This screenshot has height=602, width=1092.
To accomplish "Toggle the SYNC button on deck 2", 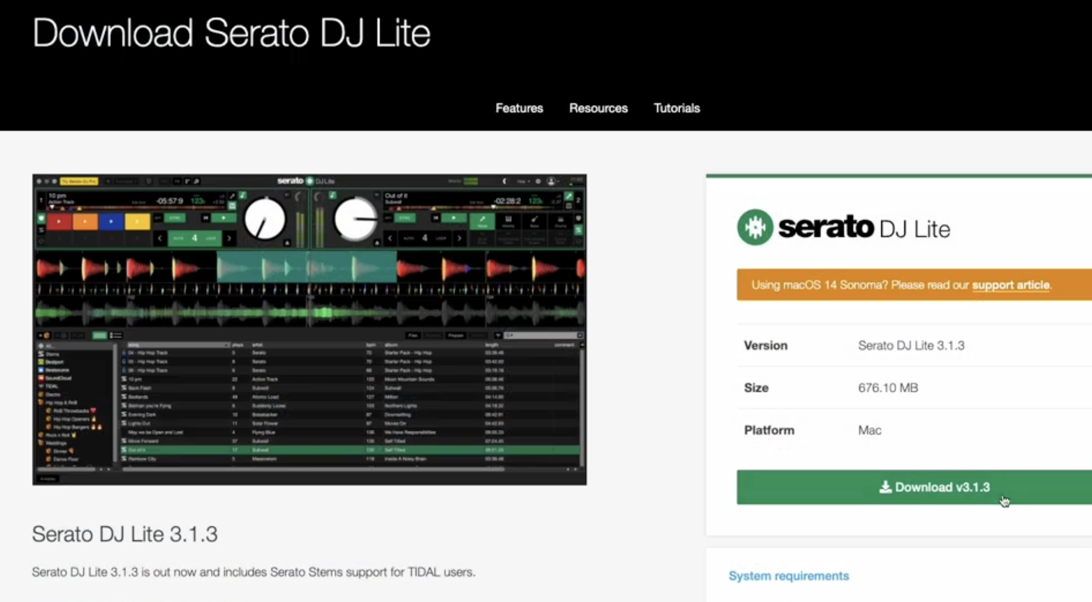I will tap(405, 218).
